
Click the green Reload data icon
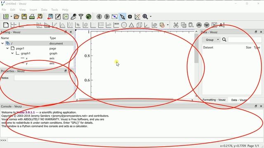pos(89,16)
